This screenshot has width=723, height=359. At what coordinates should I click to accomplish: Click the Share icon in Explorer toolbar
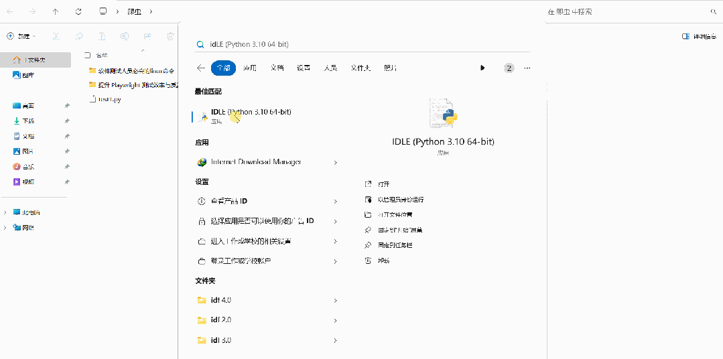147,36
